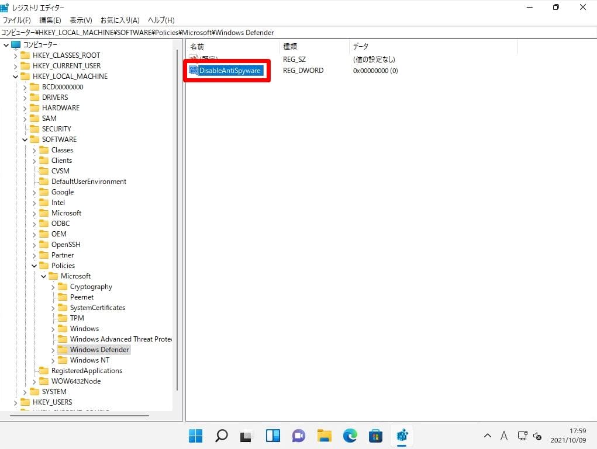Select the Partner folder icon
The image size is (597, 449).
[x=44, y=255]
